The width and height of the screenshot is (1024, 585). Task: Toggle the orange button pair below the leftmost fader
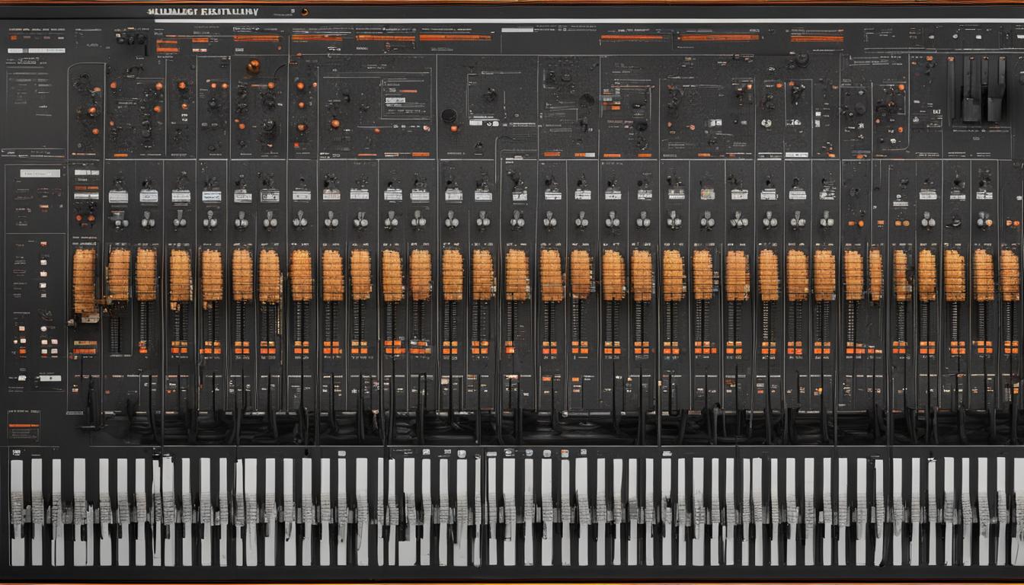pos(85,347)
